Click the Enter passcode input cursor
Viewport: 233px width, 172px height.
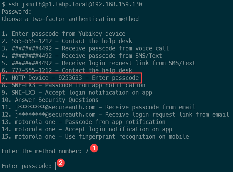55,166
